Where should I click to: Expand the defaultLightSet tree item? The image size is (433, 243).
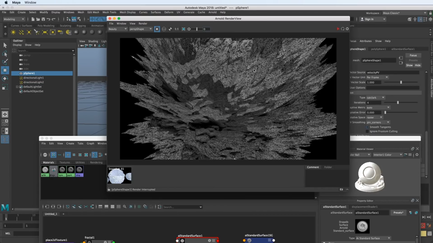pyautogui.click(x=17, y=87)
